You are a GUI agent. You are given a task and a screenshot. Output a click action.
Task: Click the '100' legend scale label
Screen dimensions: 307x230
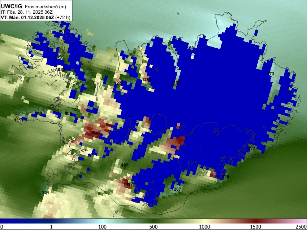tap(102, 227)
